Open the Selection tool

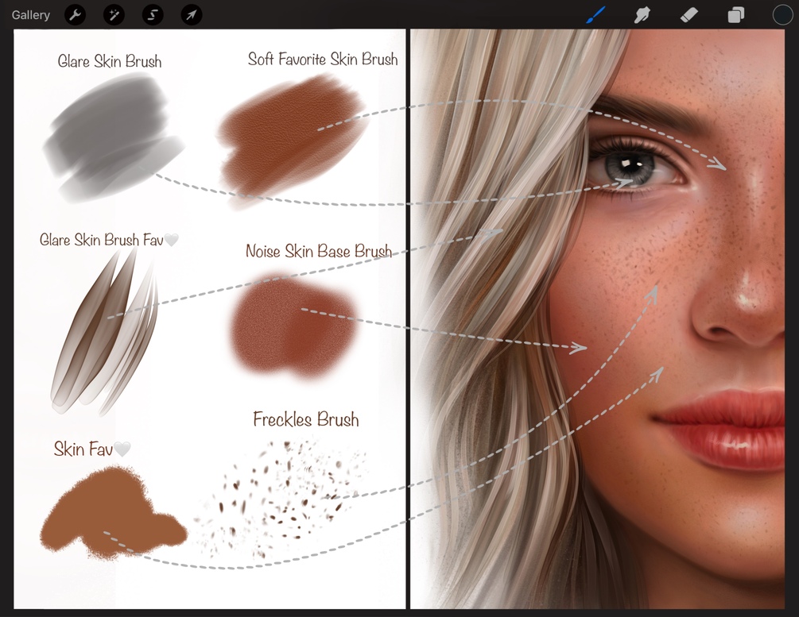(x=153, y=15)
